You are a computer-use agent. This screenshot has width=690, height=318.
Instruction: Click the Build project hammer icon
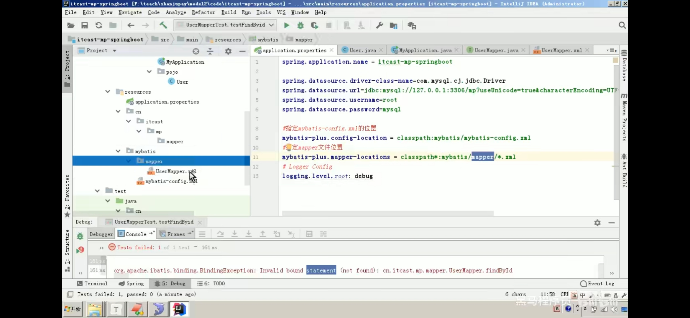[x=163, y=25]
